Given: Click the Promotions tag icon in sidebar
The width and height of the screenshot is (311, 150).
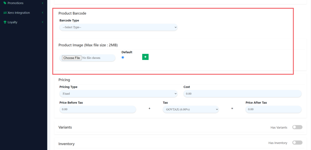Looking at the screenshot, I should click(5, 3).
